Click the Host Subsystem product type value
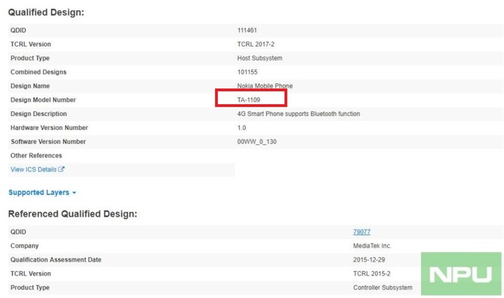This screenshot has width=504, height=298. pyautogui.click(x=260, y=58)
